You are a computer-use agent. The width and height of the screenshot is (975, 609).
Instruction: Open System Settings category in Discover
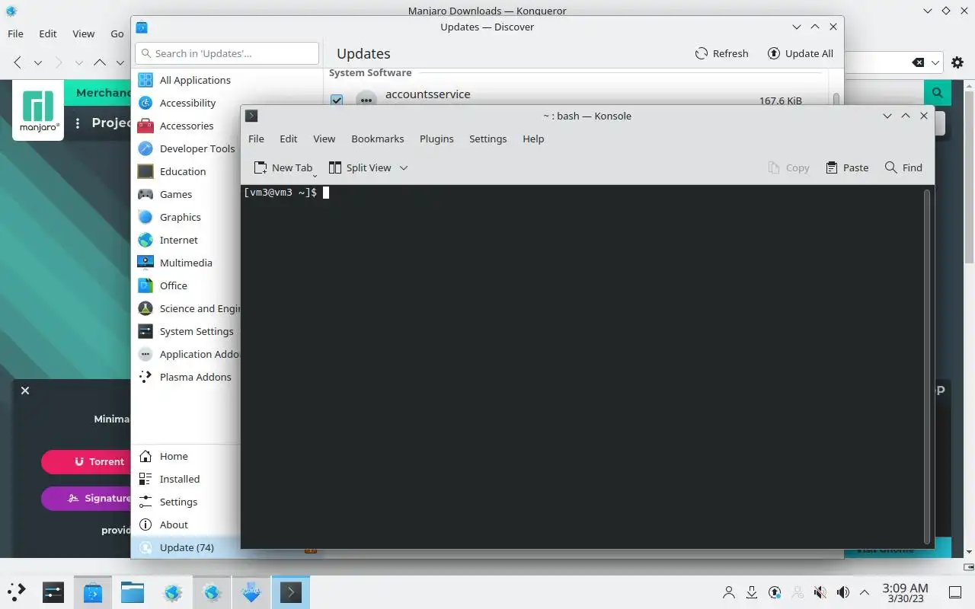187,331
